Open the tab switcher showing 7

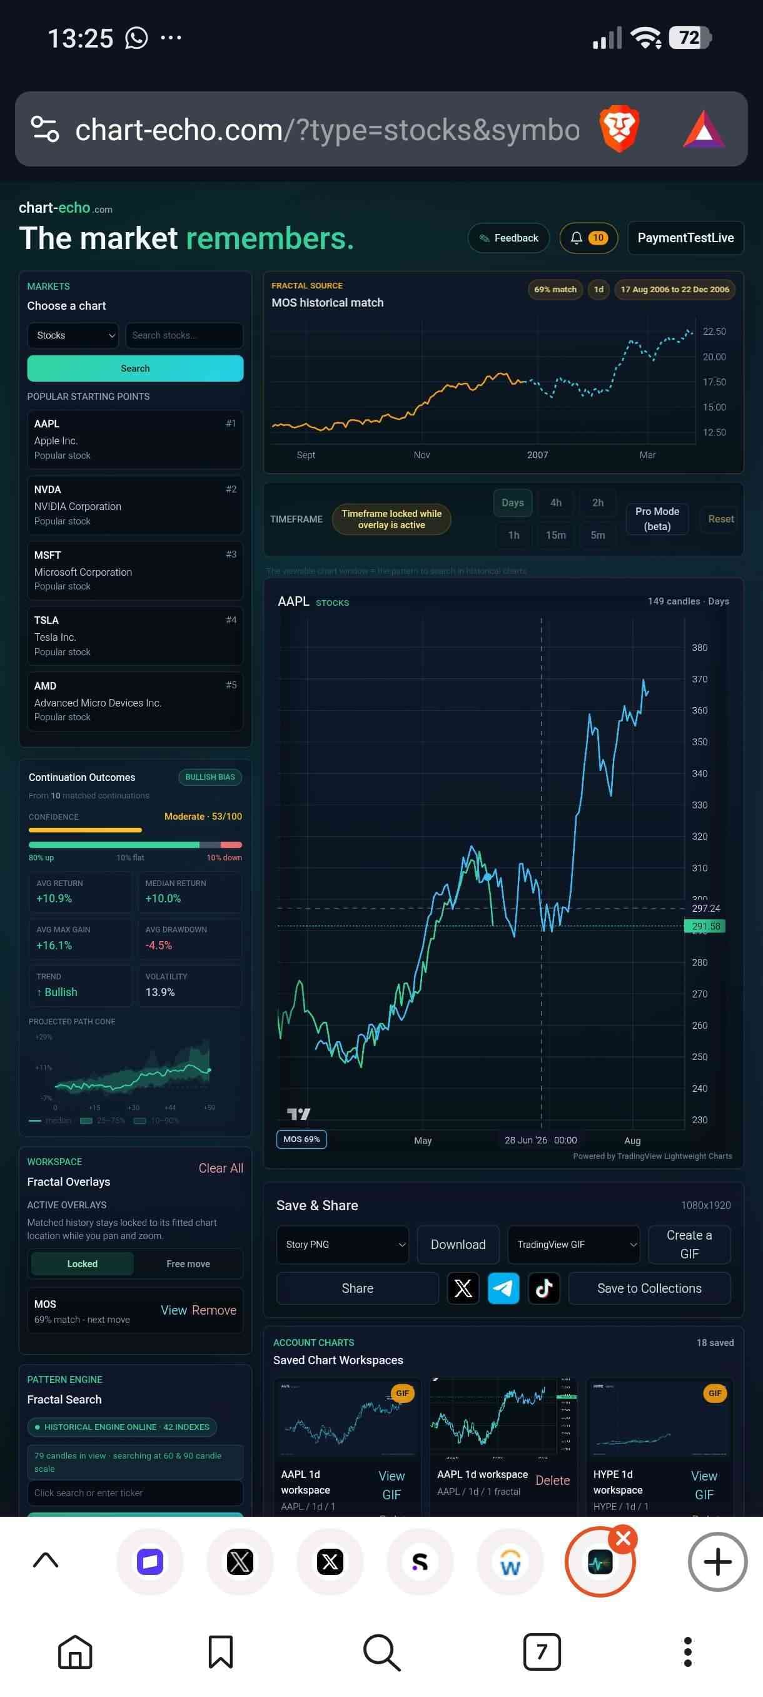542,1651
